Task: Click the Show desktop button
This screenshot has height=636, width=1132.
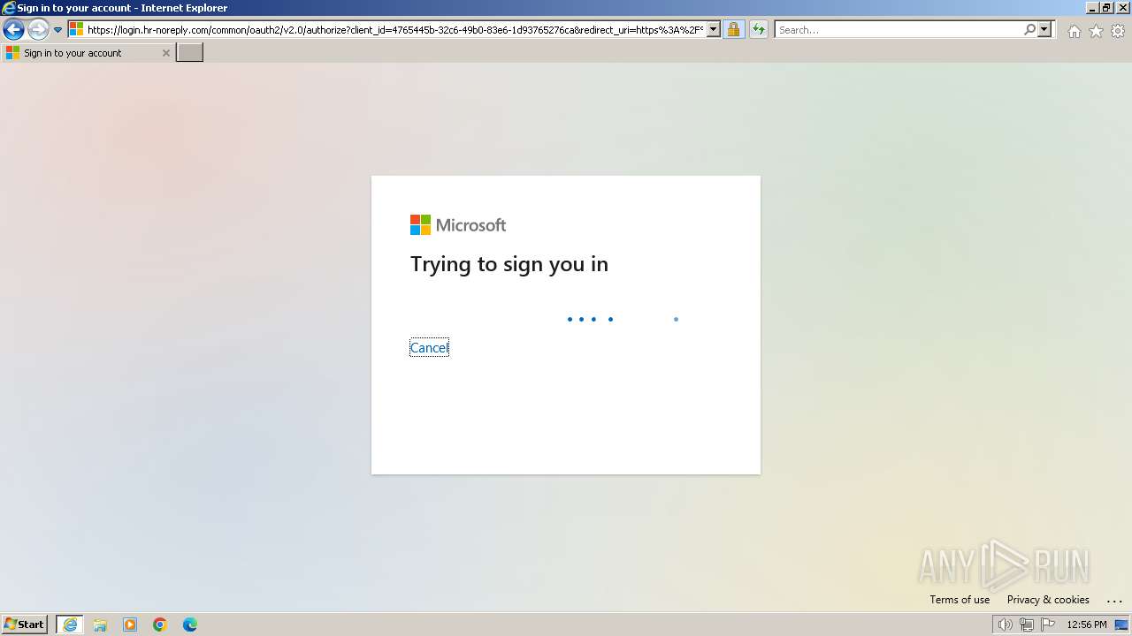Action: (x=1122, y=625)
